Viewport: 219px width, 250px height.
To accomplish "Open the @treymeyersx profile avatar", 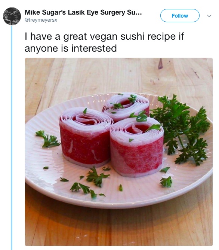I will pyautogui.click(x=12, y=16).
